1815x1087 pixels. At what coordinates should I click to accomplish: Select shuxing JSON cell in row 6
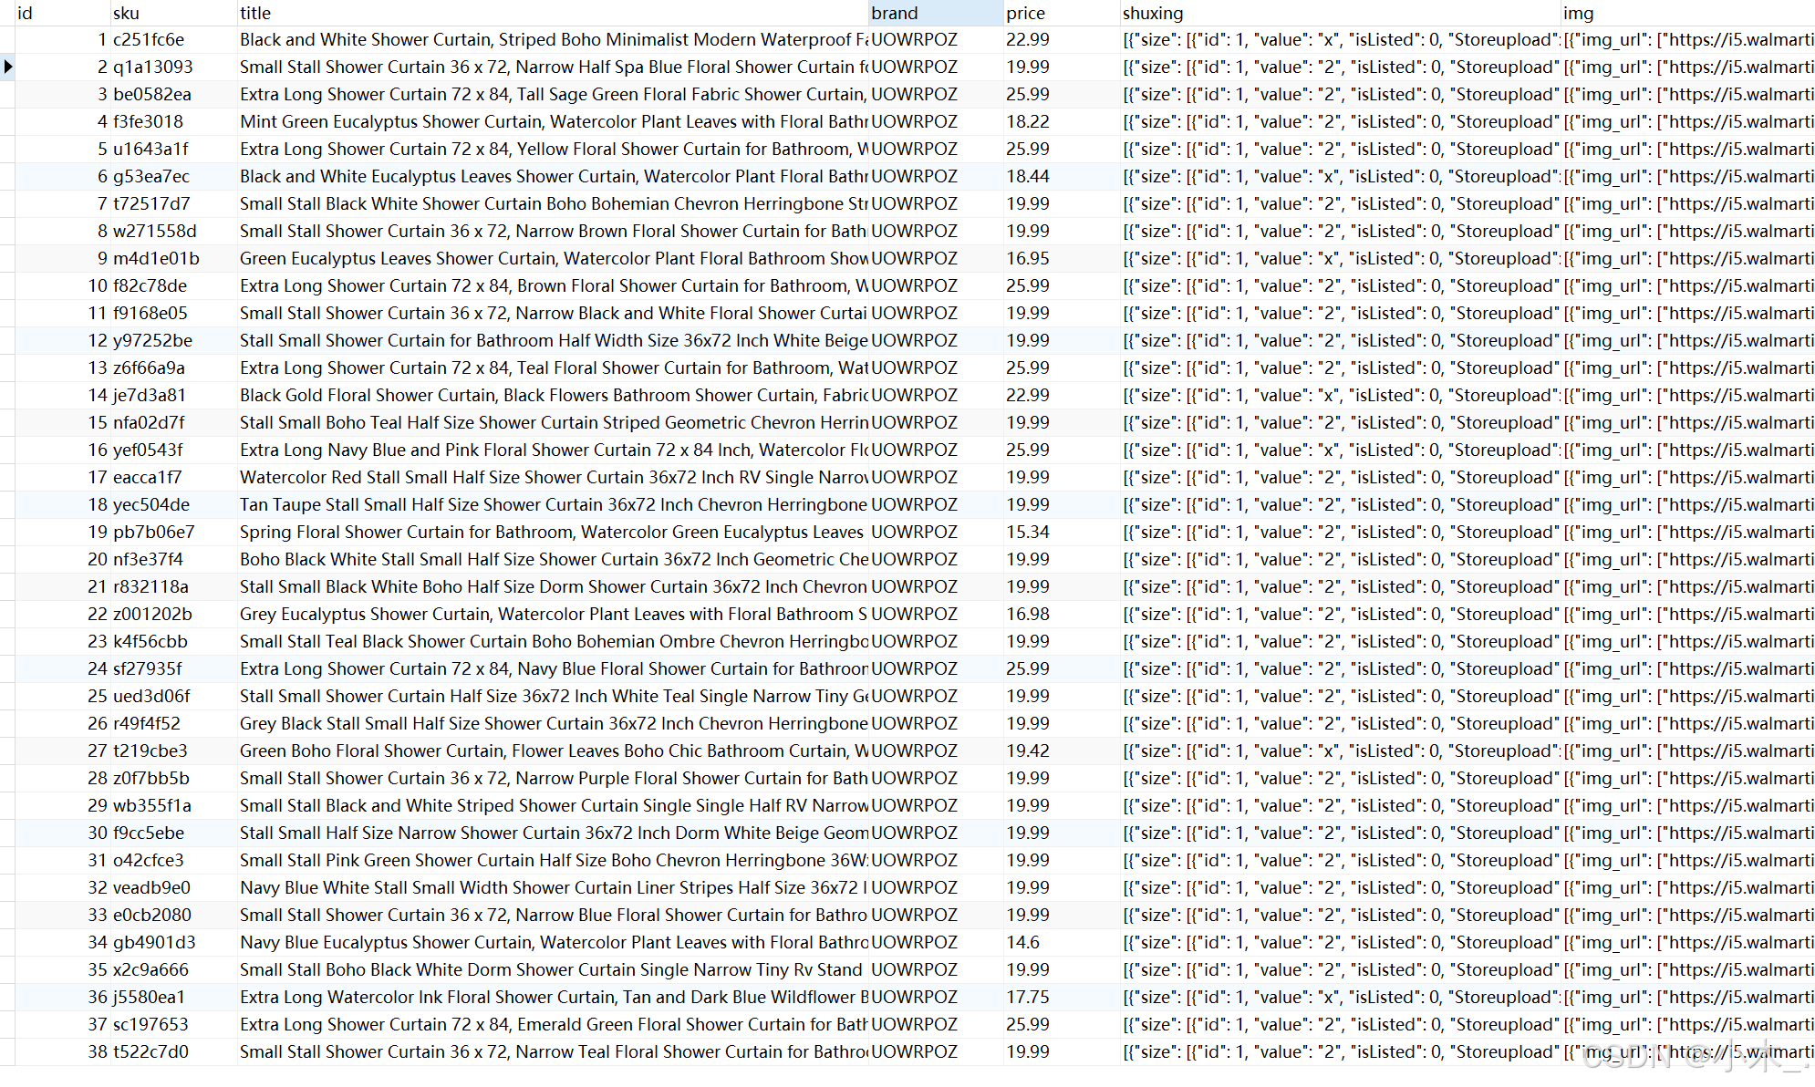click(x=1339, y=177)
